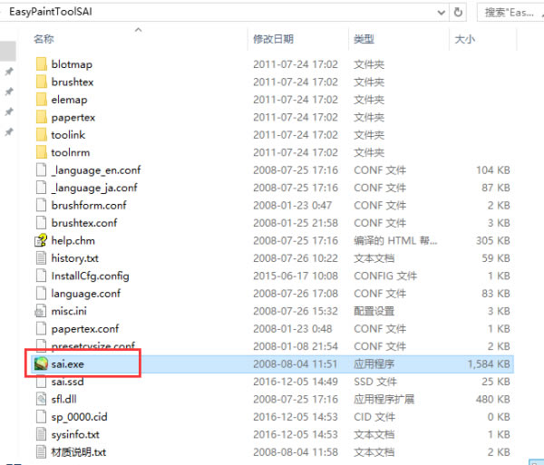Click the elemap folder icon
544x465 pixels.
42,100
